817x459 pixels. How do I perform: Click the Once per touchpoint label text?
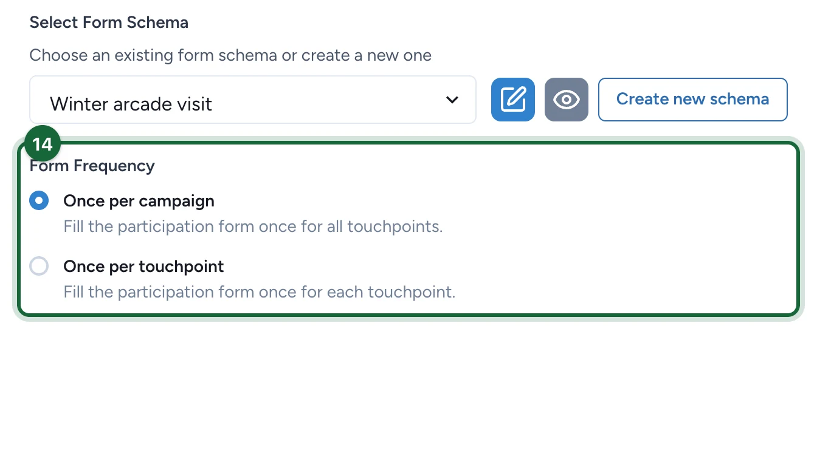click(143, 266)
